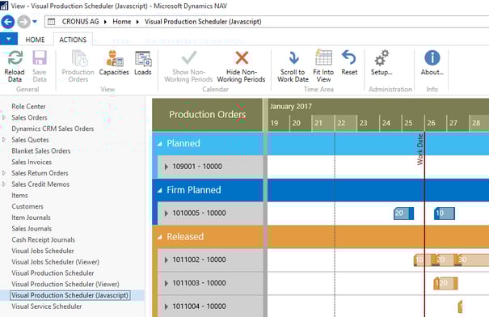This screenshot has width=489, height=317.
Task: Open Cash Receipt Journals
Action: 43,239
